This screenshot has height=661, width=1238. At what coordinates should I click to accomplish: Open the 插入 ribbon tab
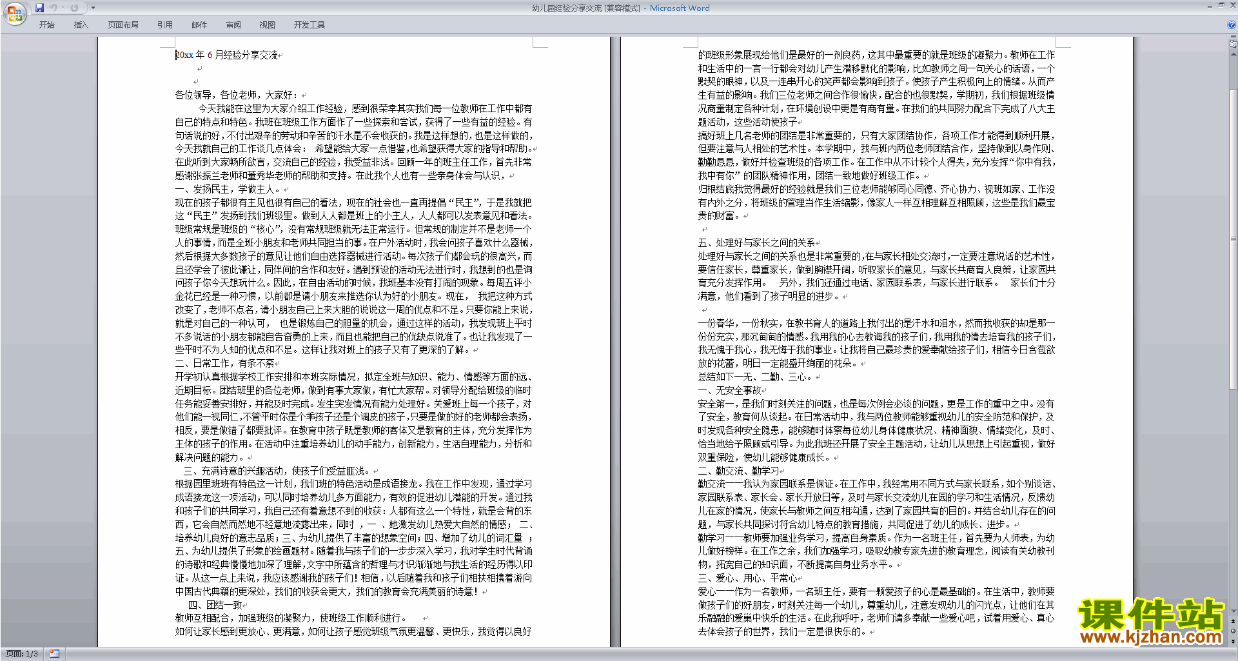[81, 25]
